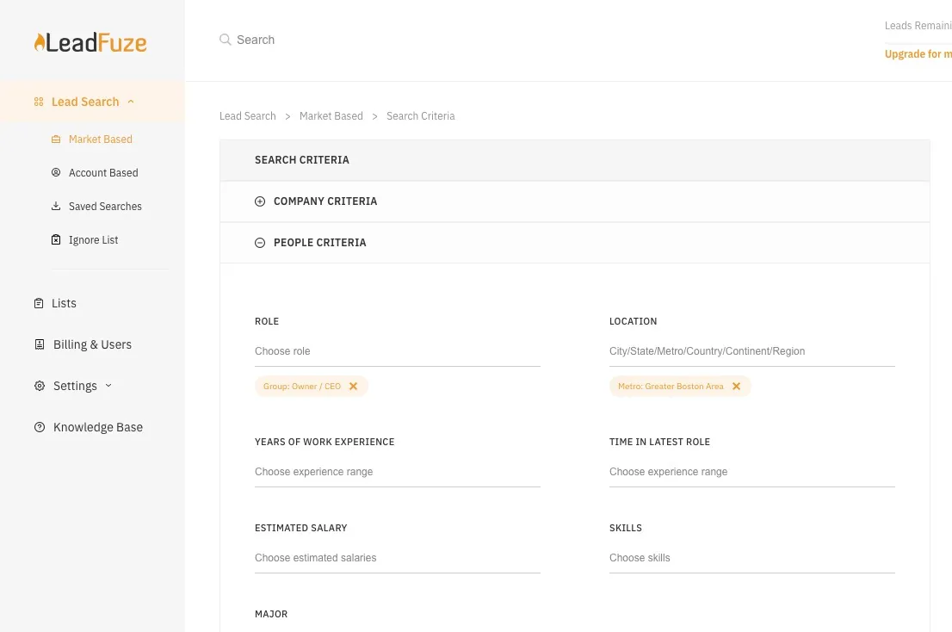Click the Lead Search grid icon
This screenshot has height=632, width=952.
click(39, 102)
